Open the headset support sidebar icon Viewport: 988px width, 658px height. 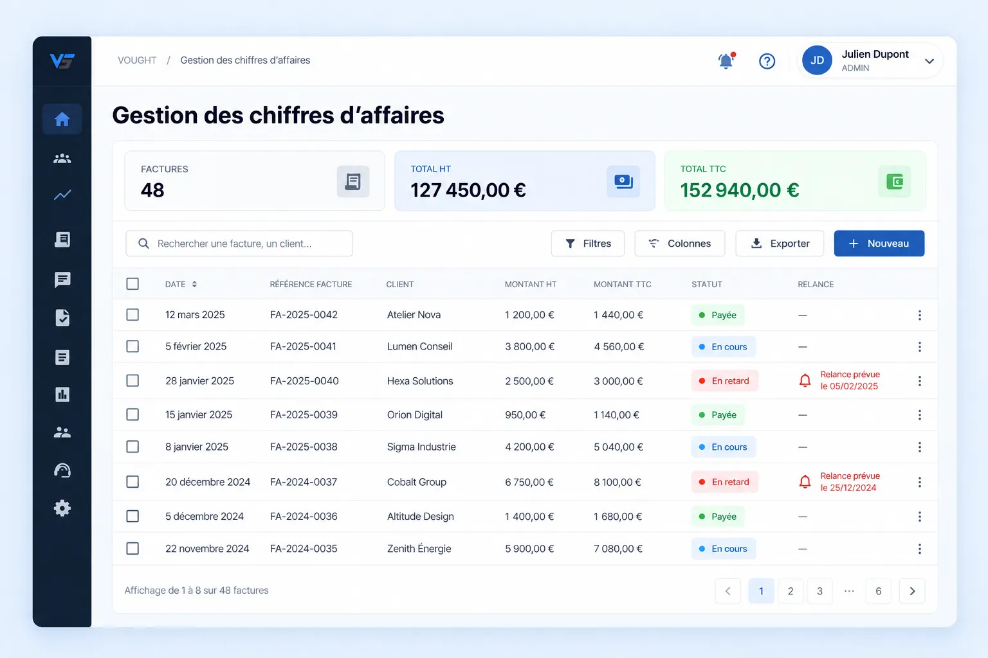tap(62, 470)
